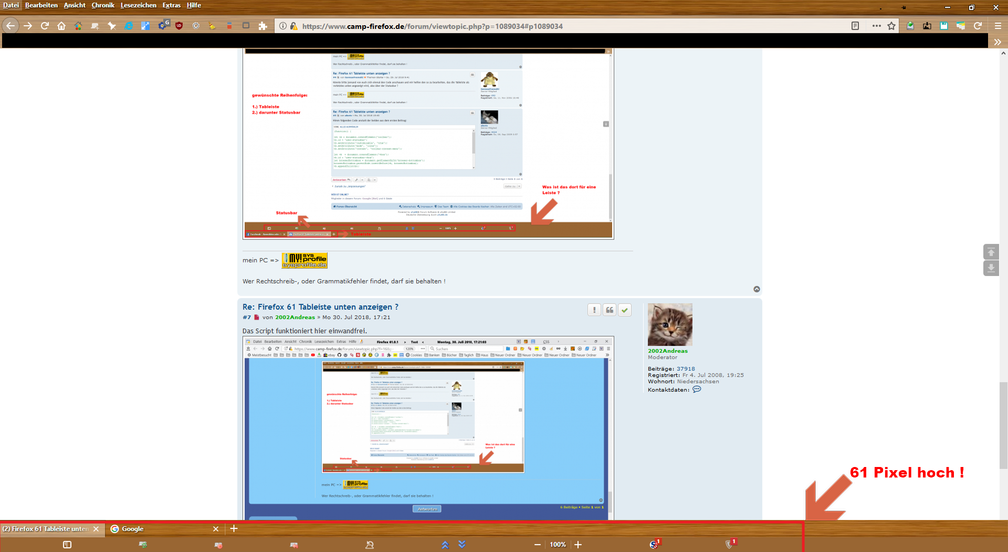The height and width of the screenshot is (552, 1008).
Task: Go forward with the arrow button
Action: [x=28, y=26]
